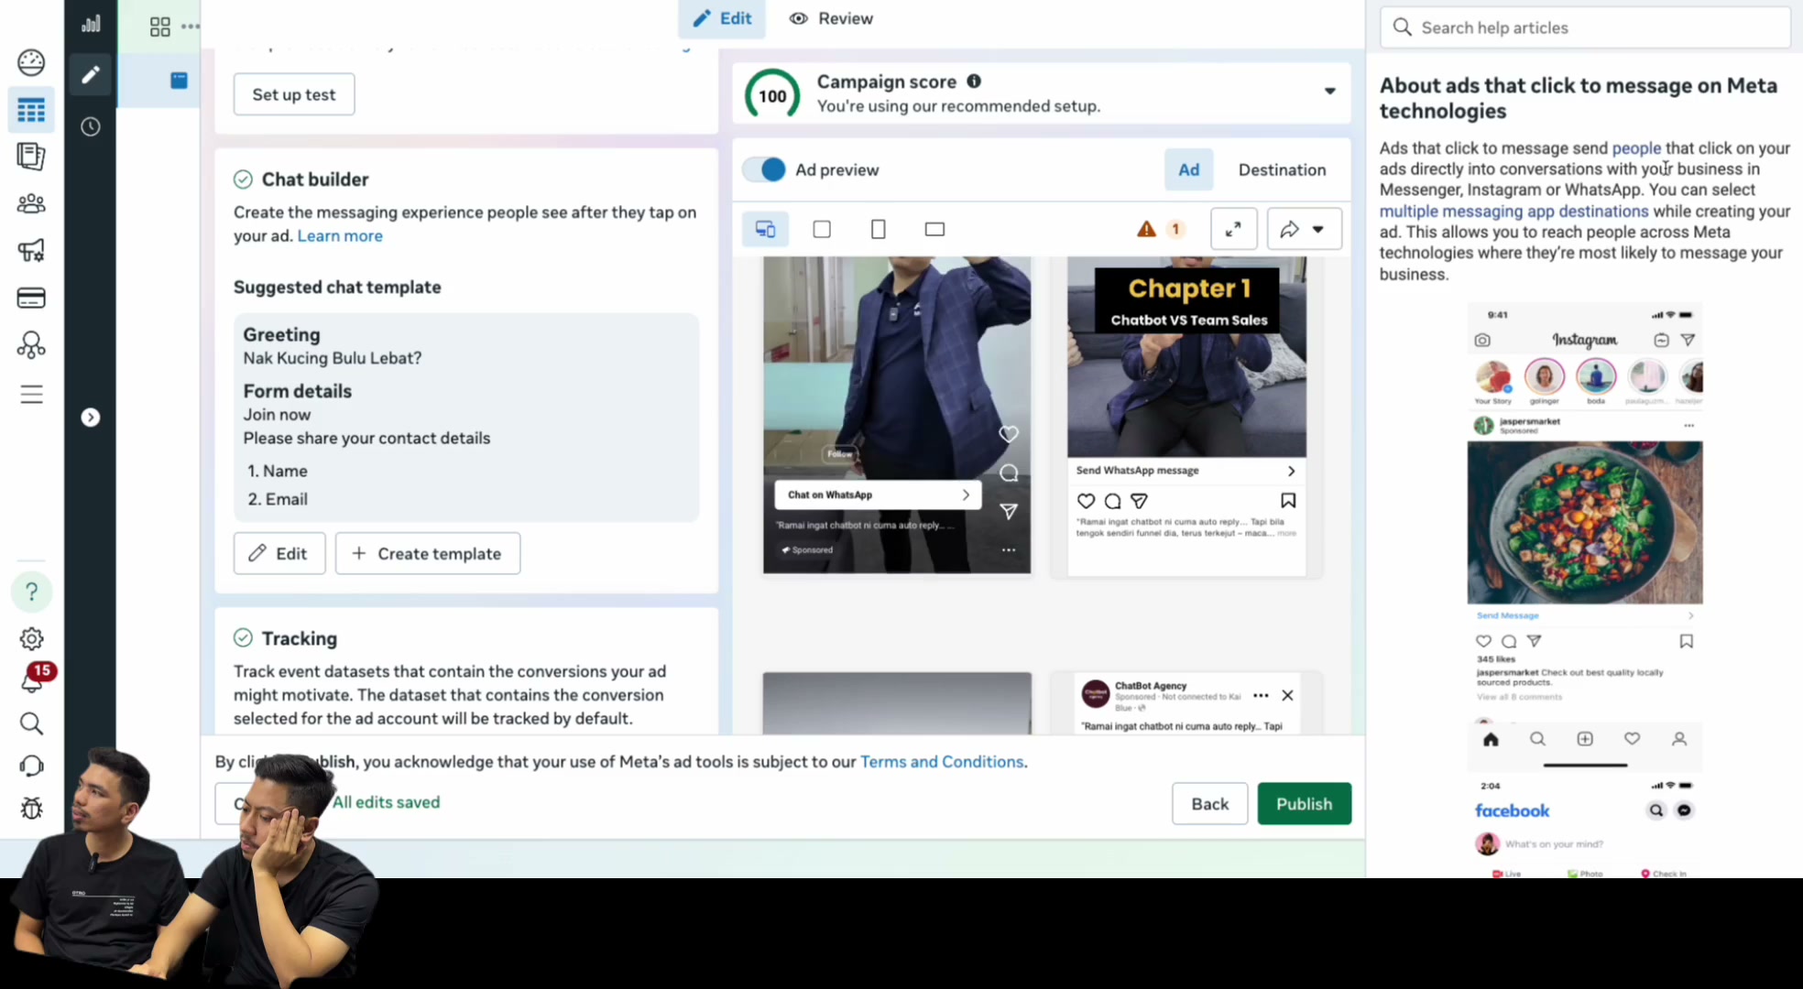Screen dimensions: 1803x989
Task: Open the clock history icon
Action: tap(90, 126)
